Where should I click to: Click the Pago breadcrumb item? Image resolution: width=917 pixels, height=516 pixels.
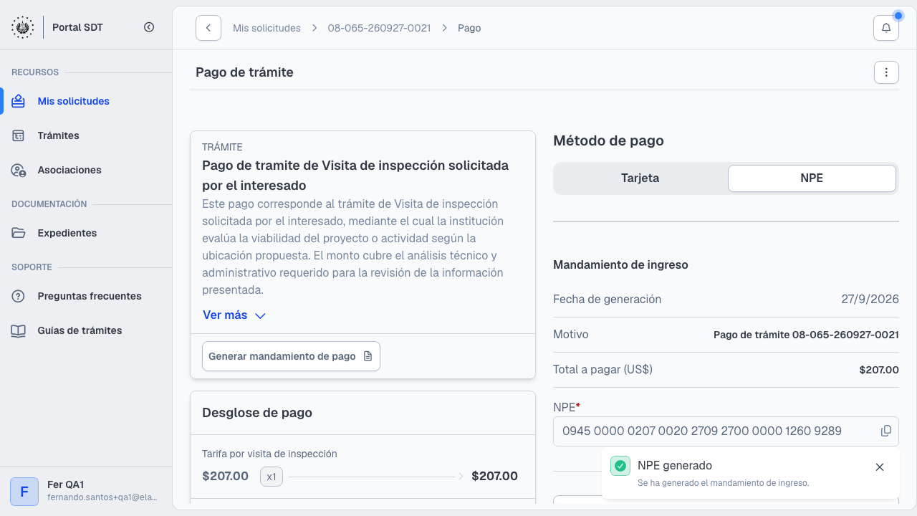[x=469, y=28]
